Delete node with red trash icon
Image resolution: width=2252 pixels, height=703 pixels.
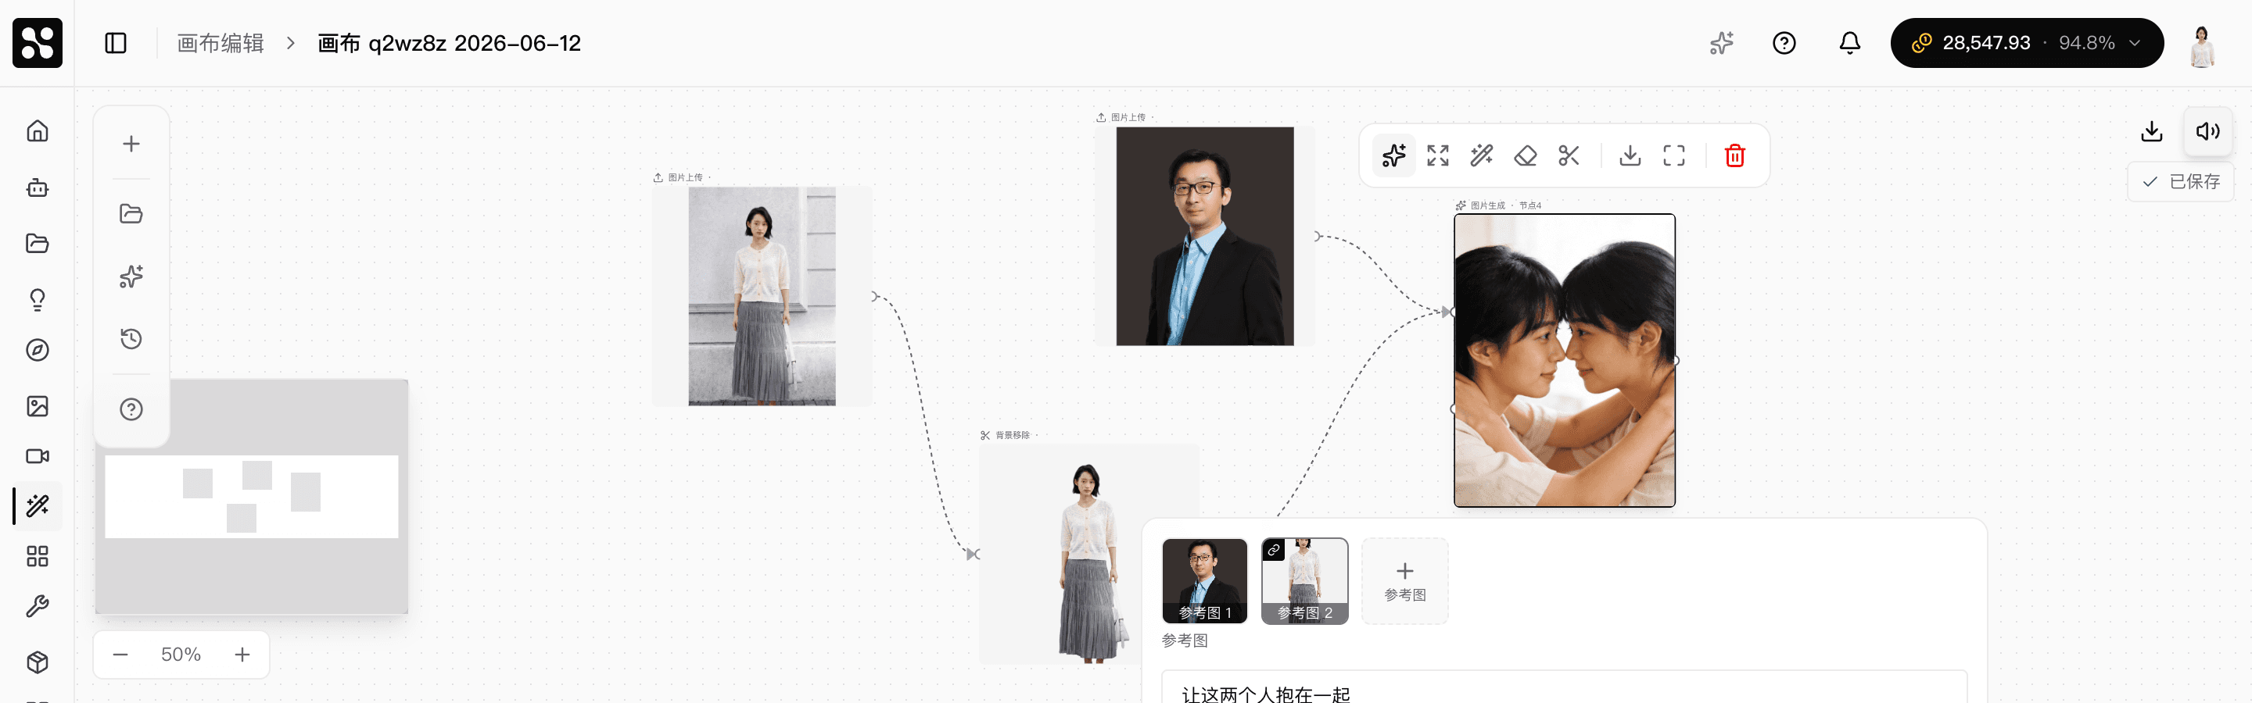(1734, 156)
